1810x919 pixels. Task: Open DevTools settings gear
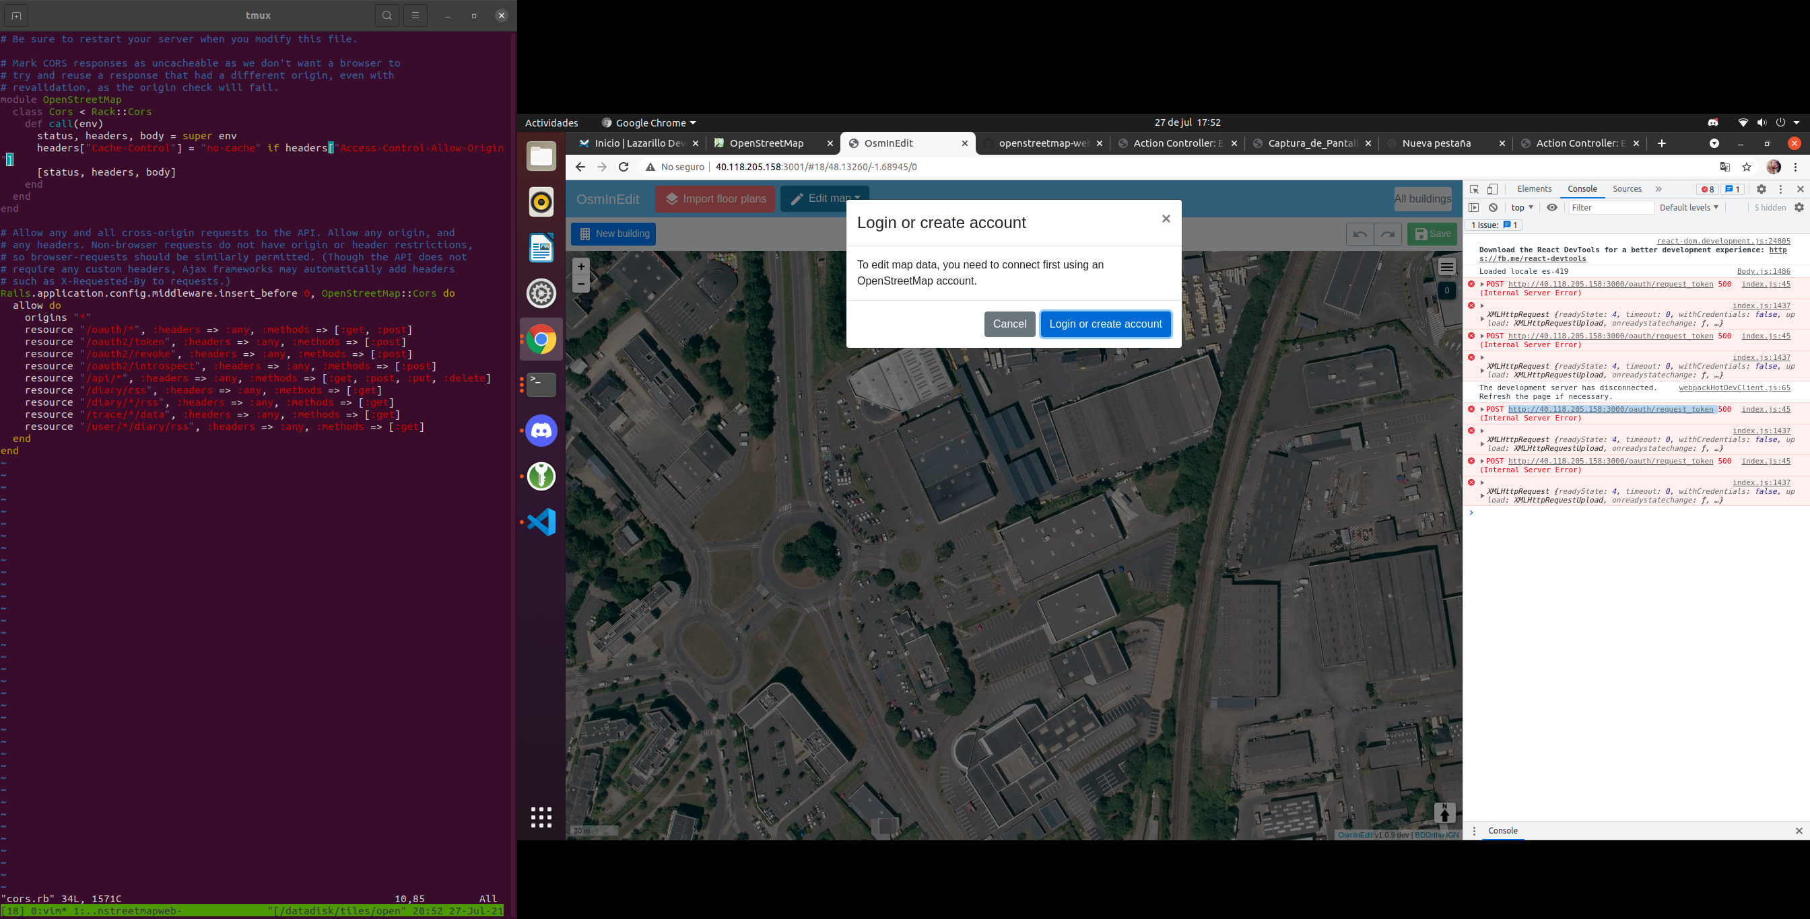point(1762,189)
